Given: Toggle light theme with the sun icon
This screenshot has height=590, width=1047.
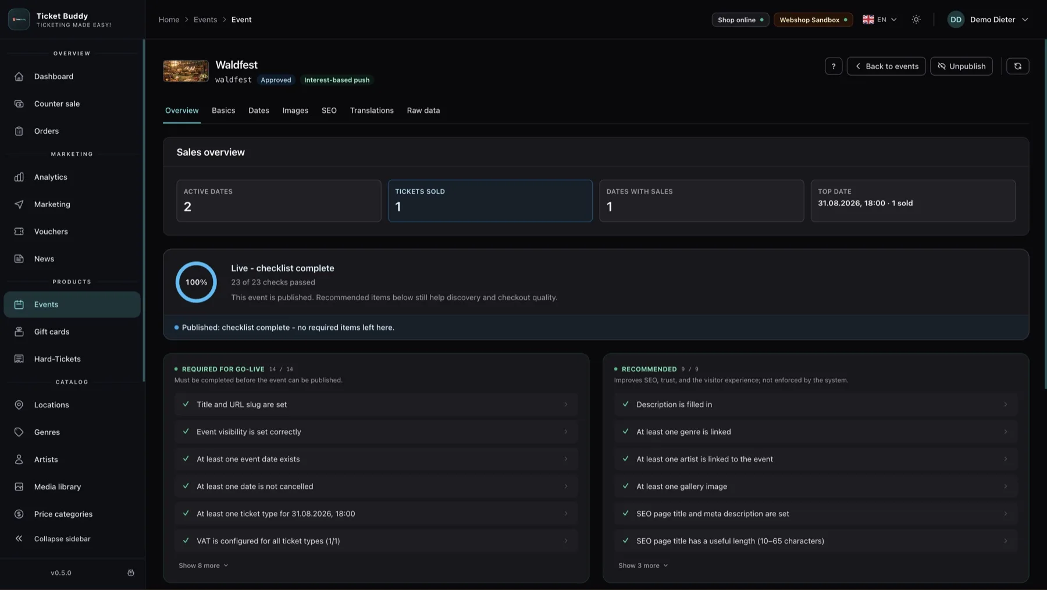Looking at the screenshot, I should click(916, 20).
